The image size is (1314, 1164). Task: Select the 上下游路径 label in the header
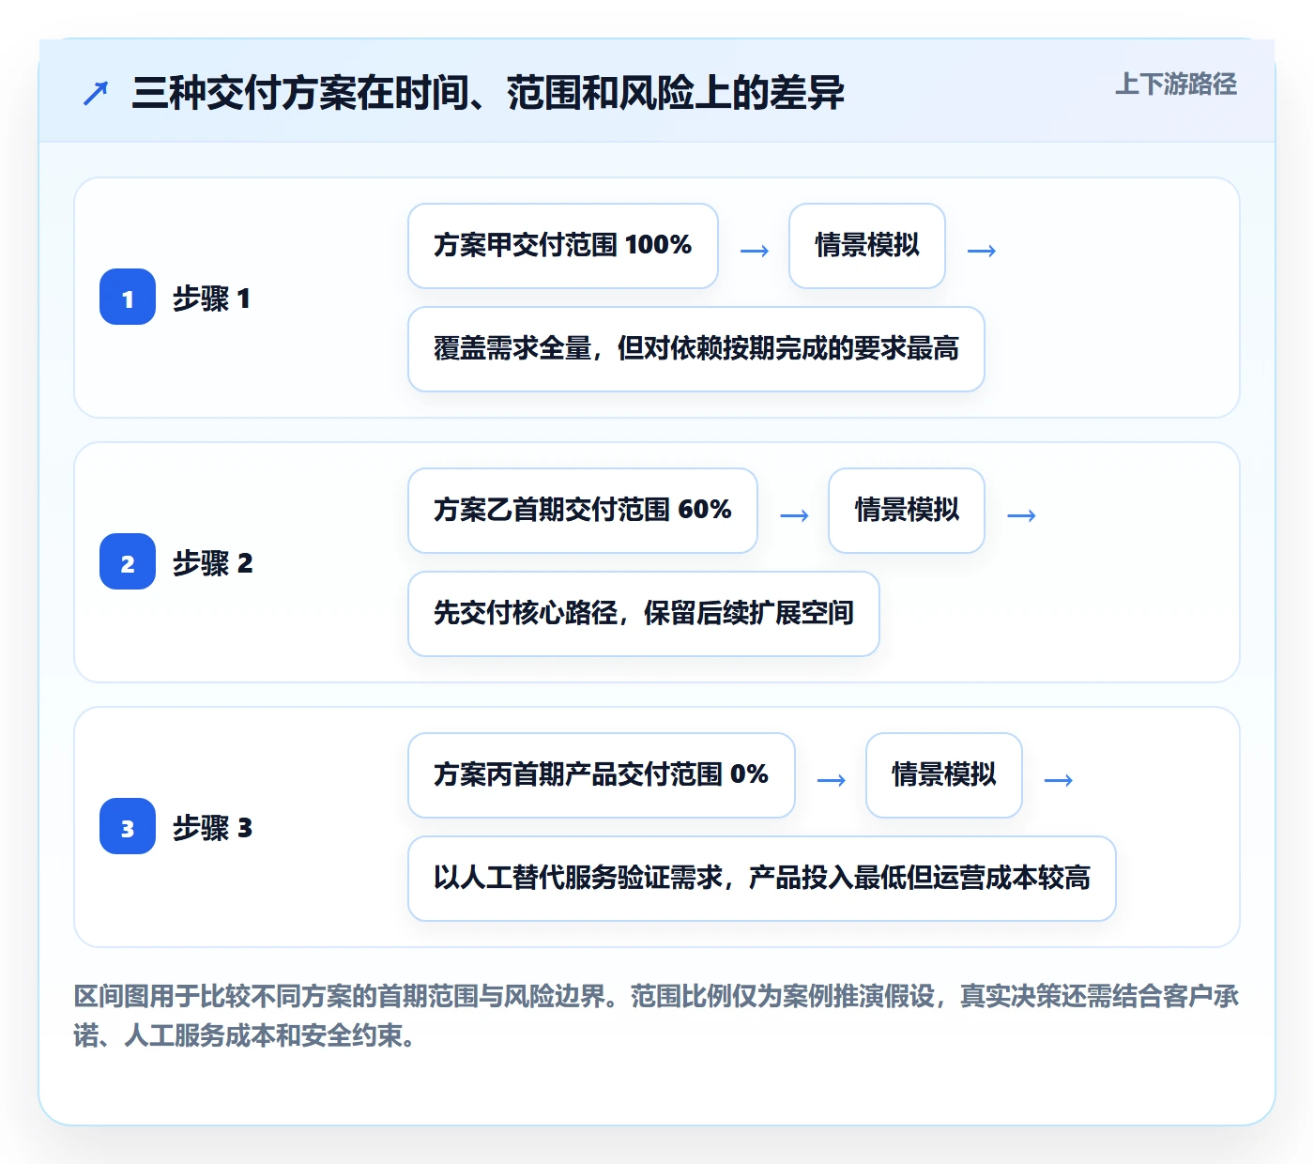(1176, 84)
